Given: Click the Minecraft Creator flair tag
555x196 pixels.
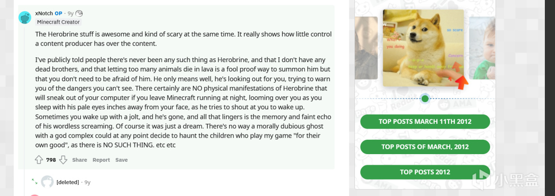Looking at the screenshot, I should (58, 22).
